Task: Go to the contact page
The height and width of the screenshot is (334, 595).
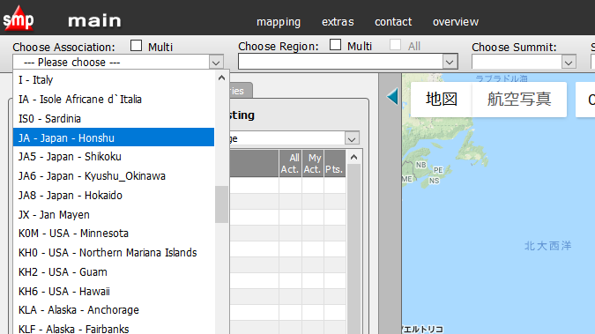Action: click(x=393, y=22)
